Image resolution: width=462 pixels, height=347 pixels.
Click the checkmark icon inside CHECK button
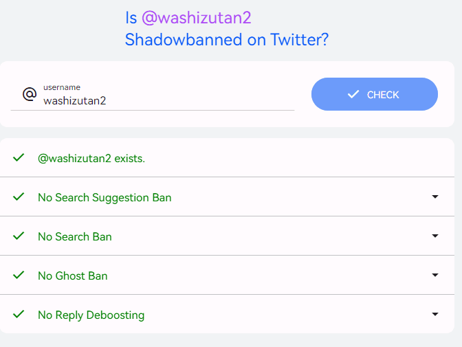pos(353,94)
